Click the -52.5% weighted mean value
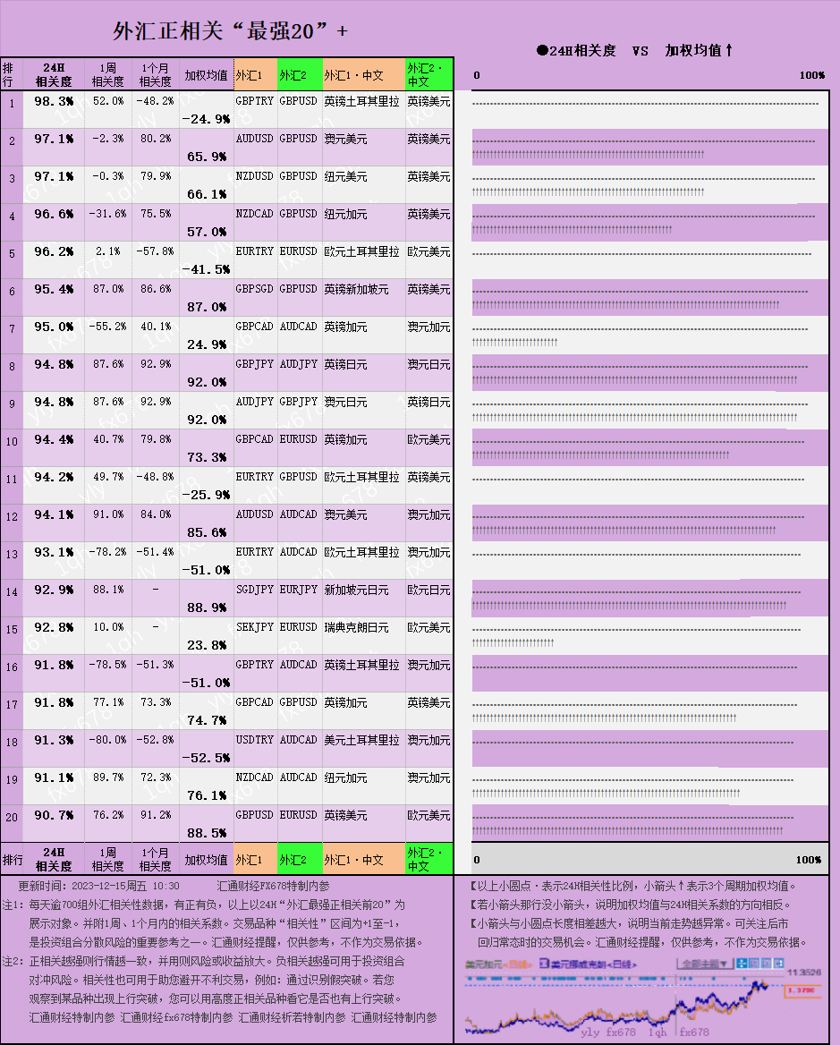 (x=206, y=759)
